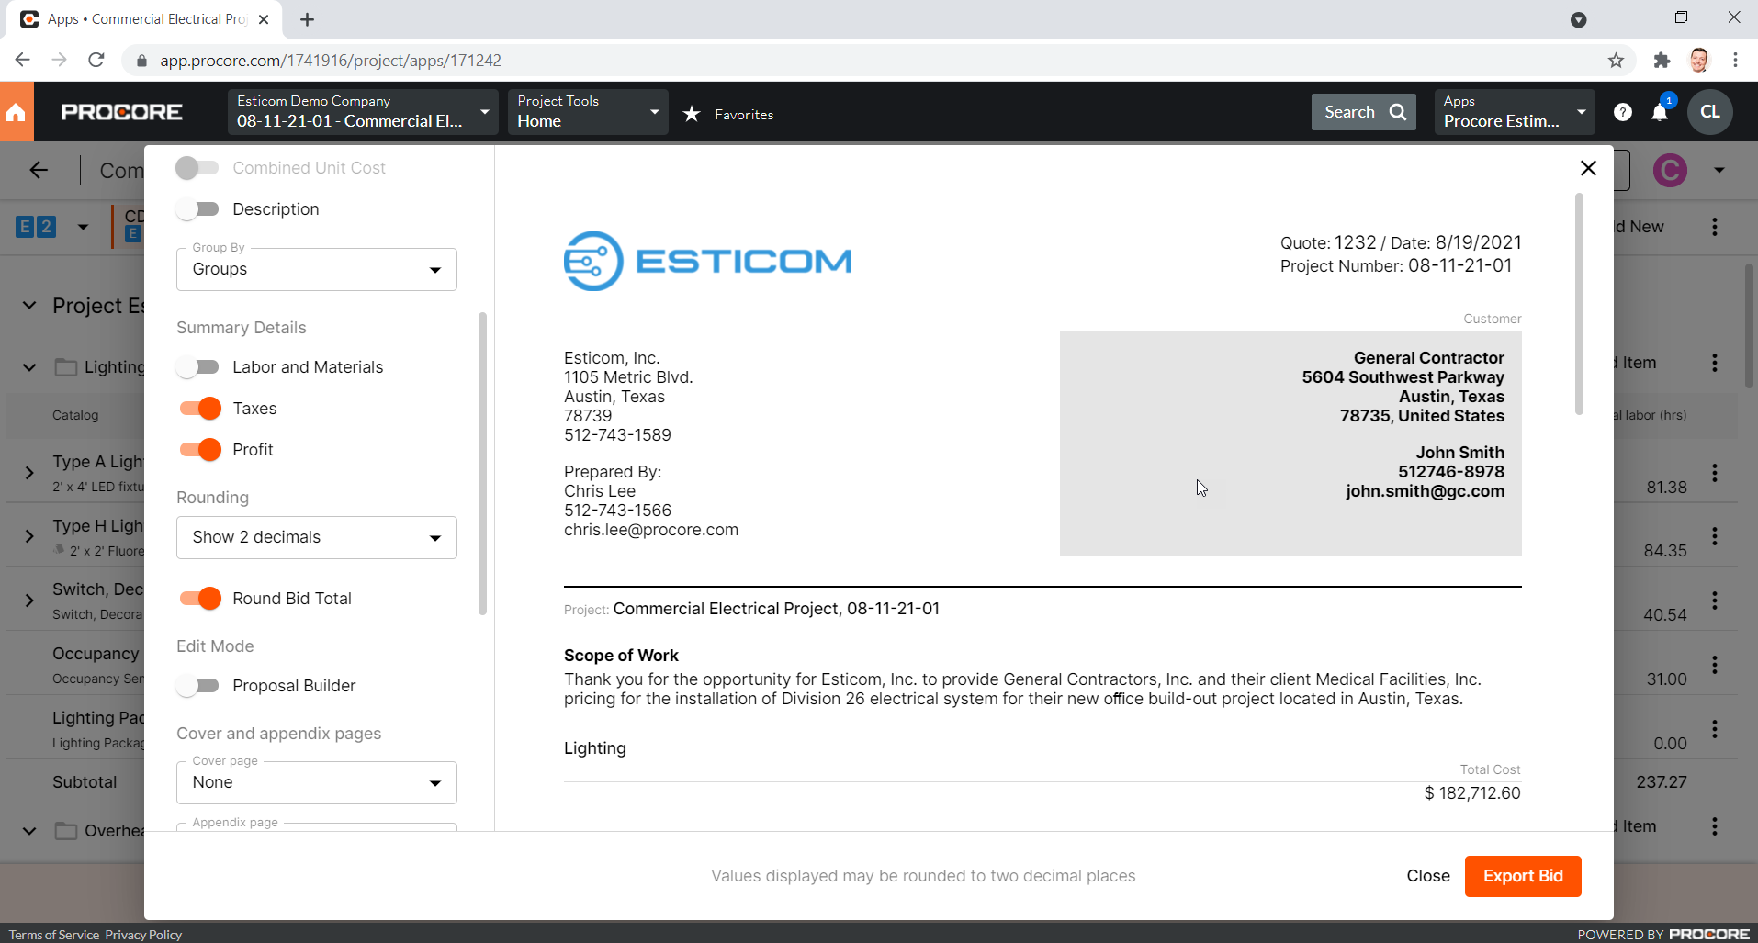Click the back arrow beside Com title
Viewport: 1758px width, 943px height.
[39, 170]
